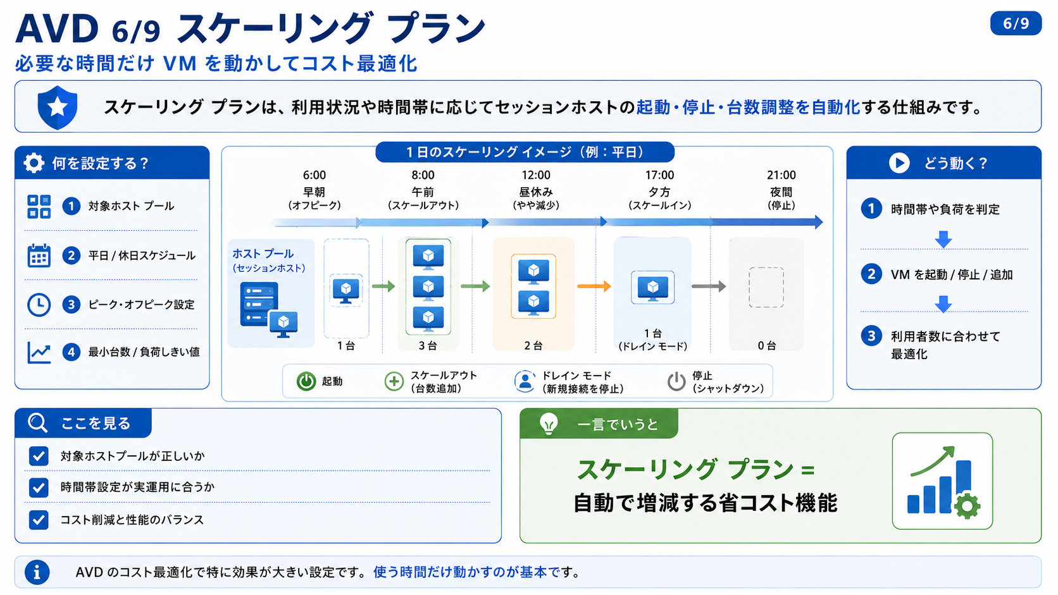Screen dimensions: 1058x595
Task: Click the 1日のスケーリング イメージ header pill
Action: 525,152
